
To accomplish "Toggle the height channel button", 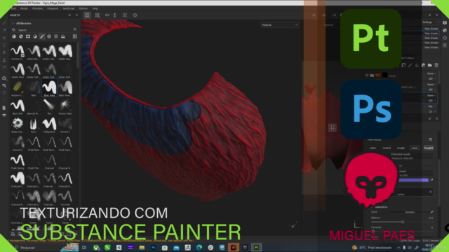I will tap(429, 148).
